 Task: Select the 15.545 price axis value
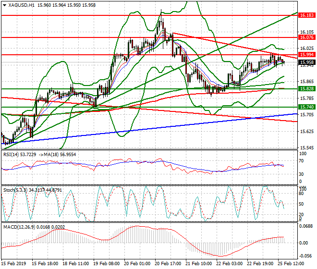[x=307, y=148]
